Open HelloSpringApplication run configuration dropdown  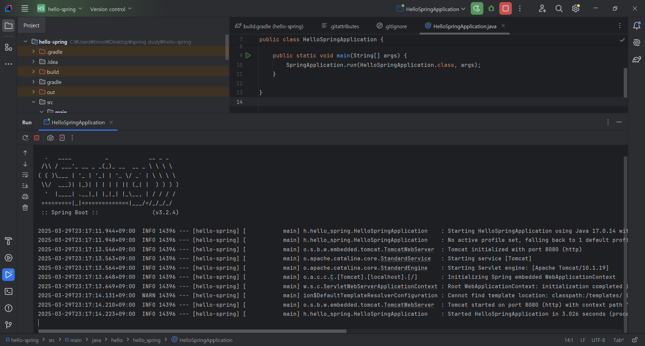431,9
